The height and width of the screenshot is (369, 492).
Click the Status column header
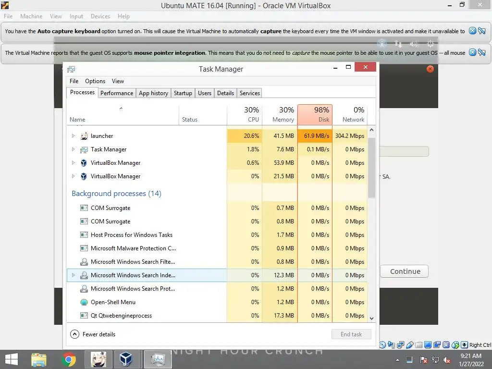pyautogui.click(x=203, y=114)
